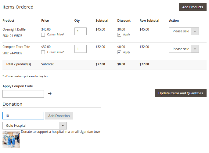Click the Product column header

tap(8, 20)
